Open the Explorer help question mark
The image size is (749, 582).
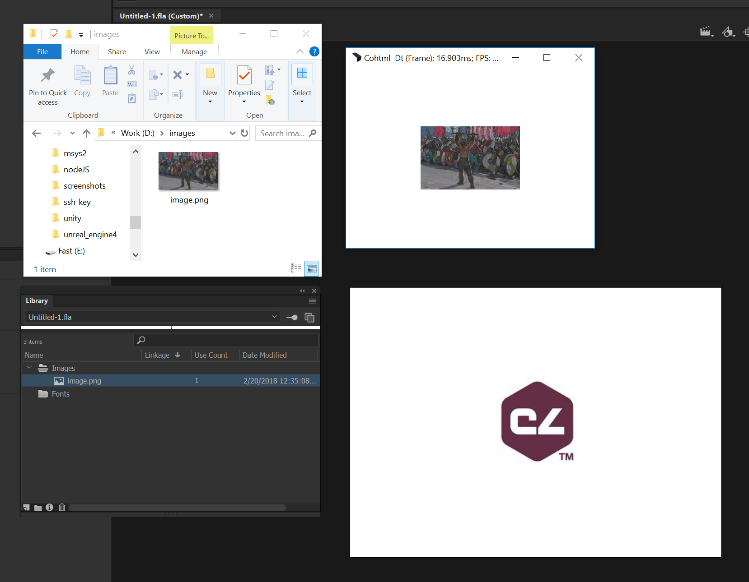[314, 51]
